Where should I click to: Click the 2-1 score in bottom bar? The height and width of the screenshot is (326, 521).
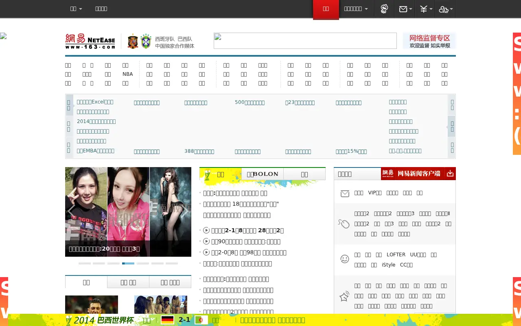click(184, 320)
